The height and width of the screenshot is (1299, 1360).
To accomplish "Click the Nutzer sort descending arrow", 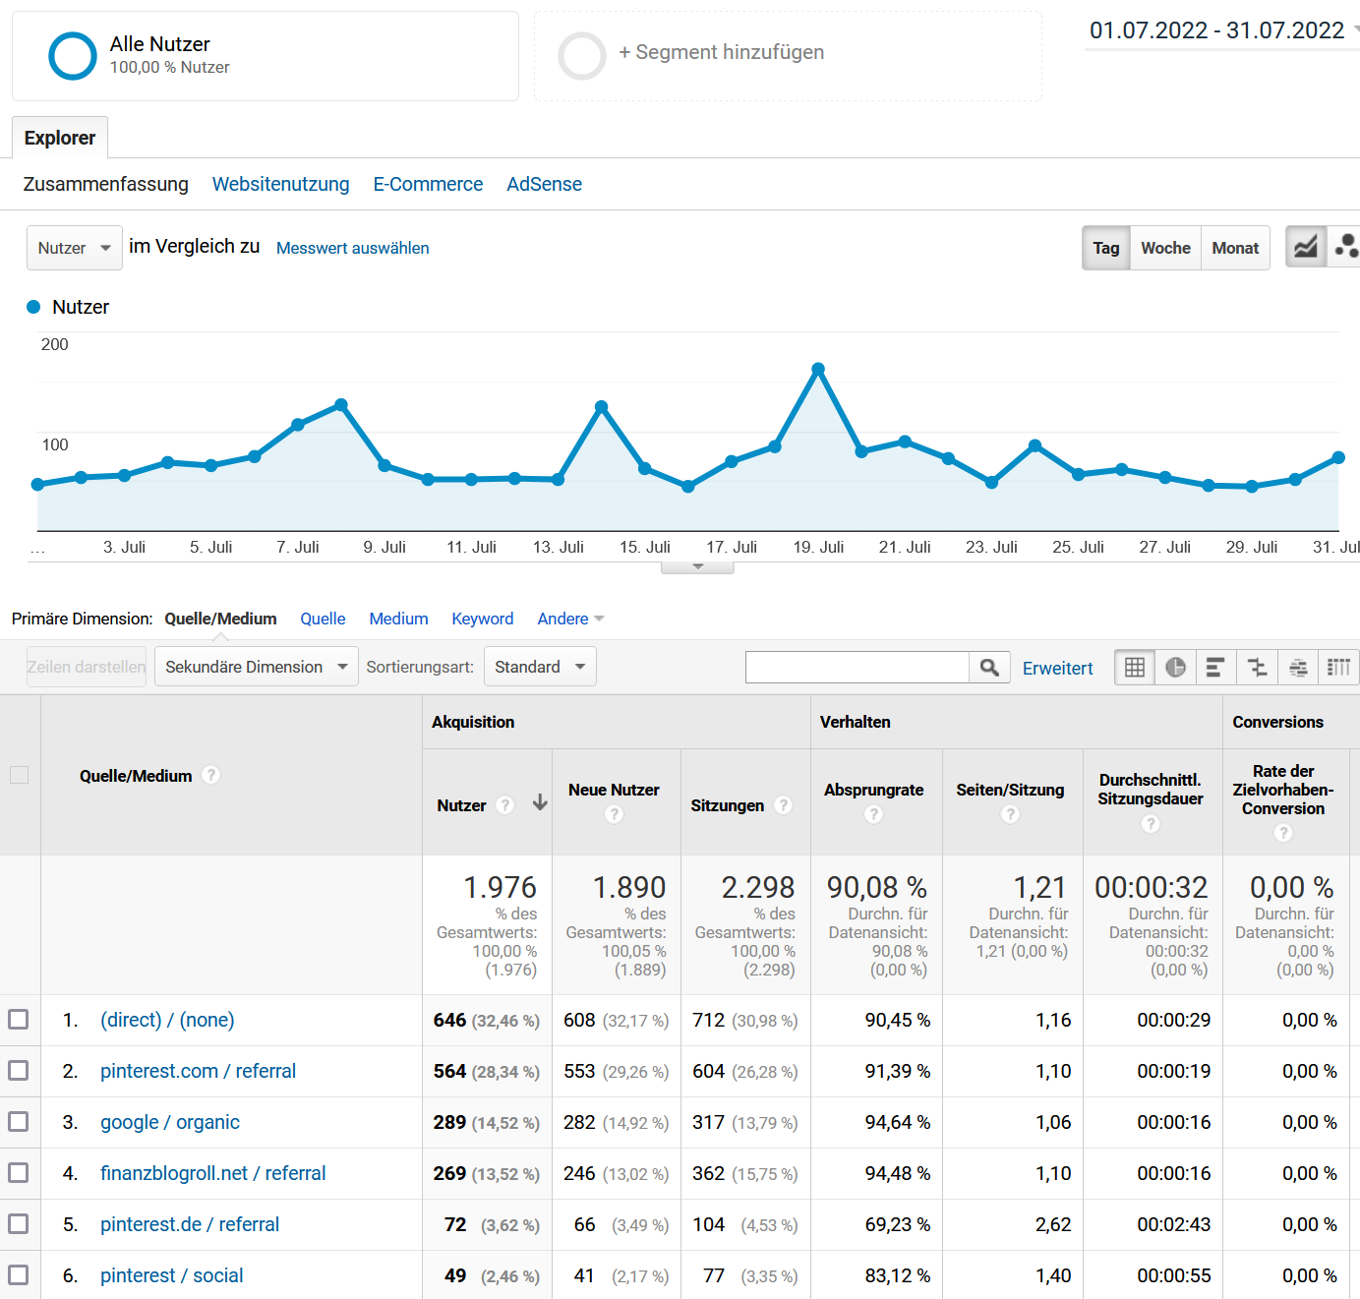I will [x=540, y=802].
